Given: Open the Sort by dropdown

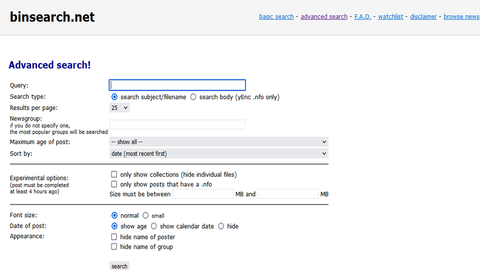Looking at the screenshot, I should coord(219,153).
